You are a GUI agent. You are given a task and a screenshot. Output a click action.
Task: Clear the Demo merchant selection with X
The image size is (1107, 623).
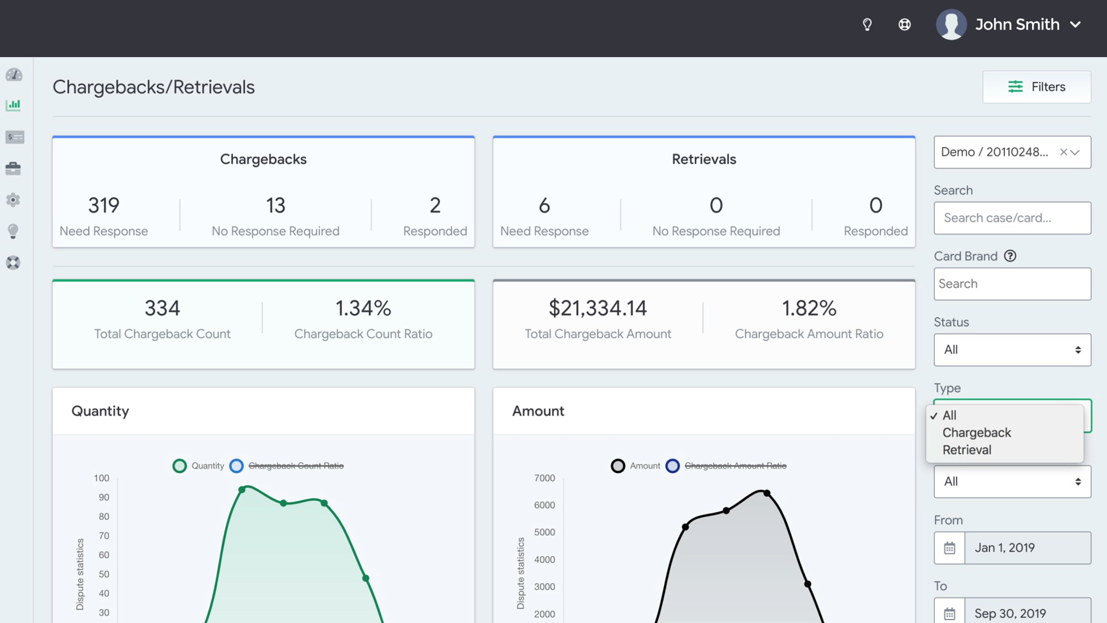pyautogui.click(x=1063, y=152)
